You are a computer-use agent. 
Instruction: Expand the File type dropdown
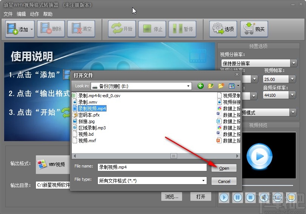point(203,181)
